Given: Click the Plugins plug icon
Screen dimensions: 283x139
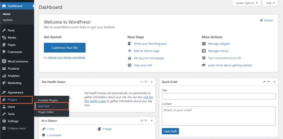Looking at the screenshot, I should pyautogui.click(x=4, y=100).
